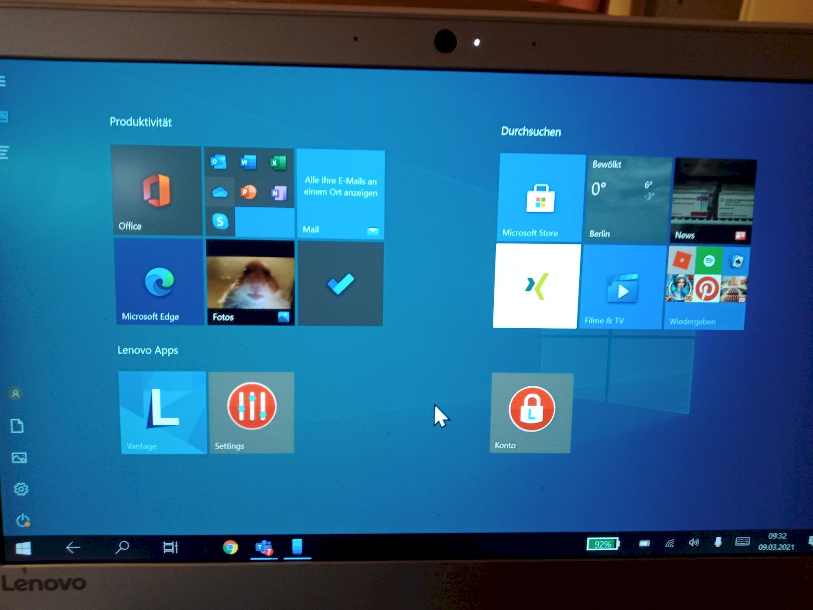813x610 pixels.
Task: Click the Produktivität group heading
Action: 141,122
